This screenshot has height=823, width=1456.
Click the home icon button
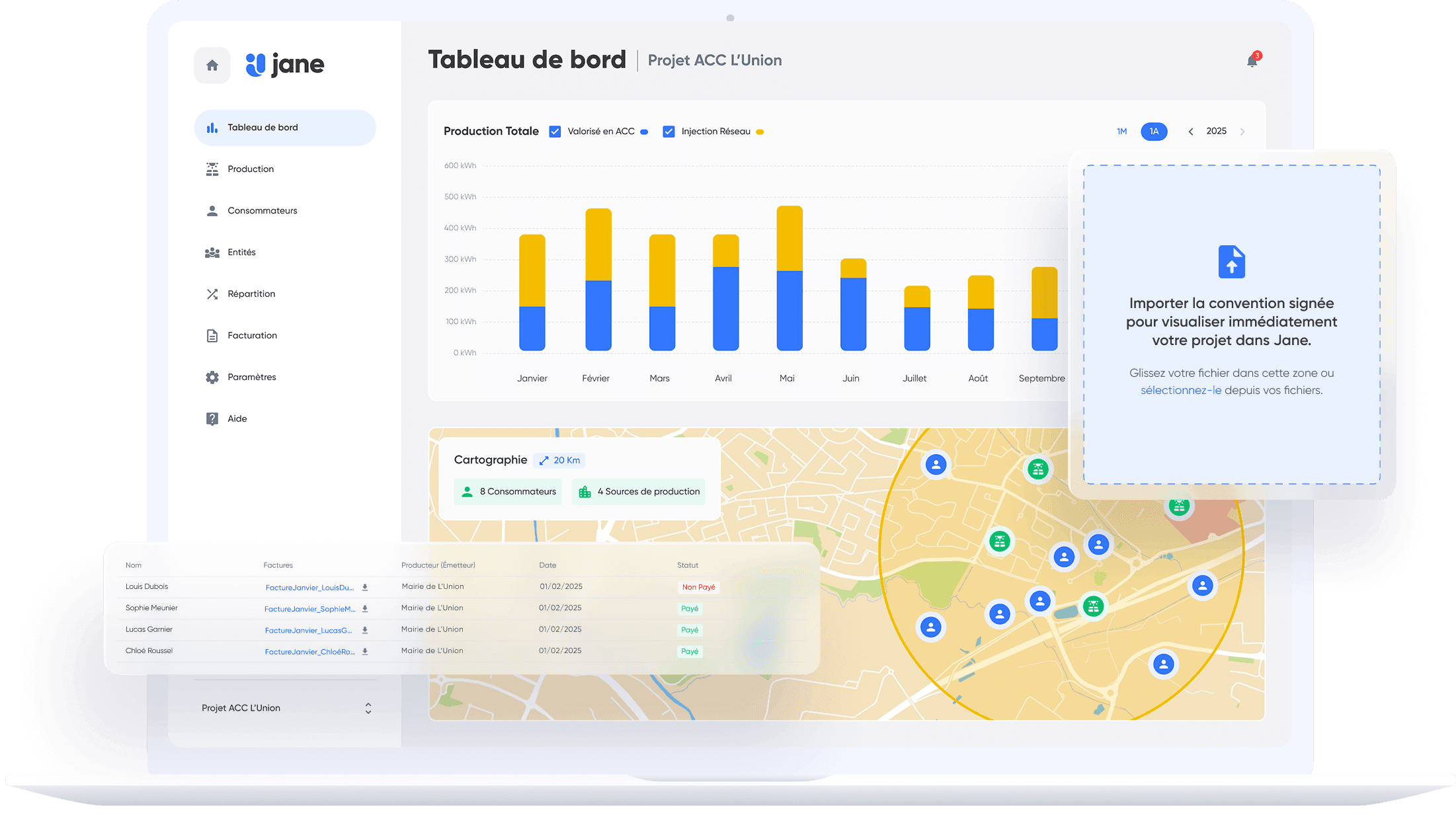coord(212,65)
